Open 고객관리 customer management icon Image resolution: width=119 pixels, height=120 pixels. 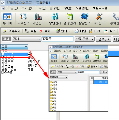(23, 16)
